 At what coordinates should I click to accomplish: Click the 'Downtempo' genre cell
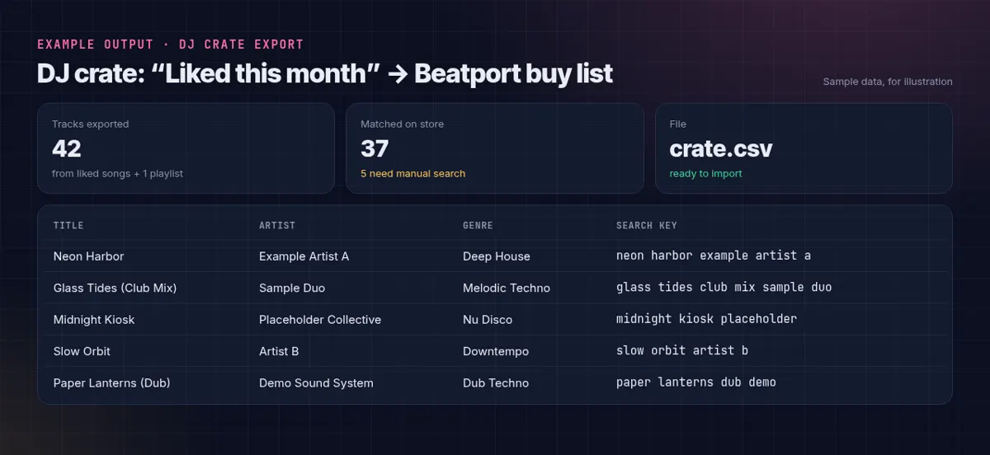pos(496,351)
